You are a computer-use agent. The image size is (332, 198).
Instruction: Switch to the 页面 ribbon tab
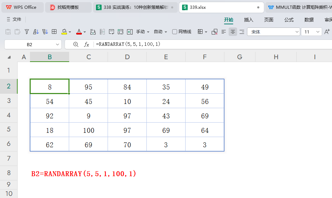tap(269, 20)
